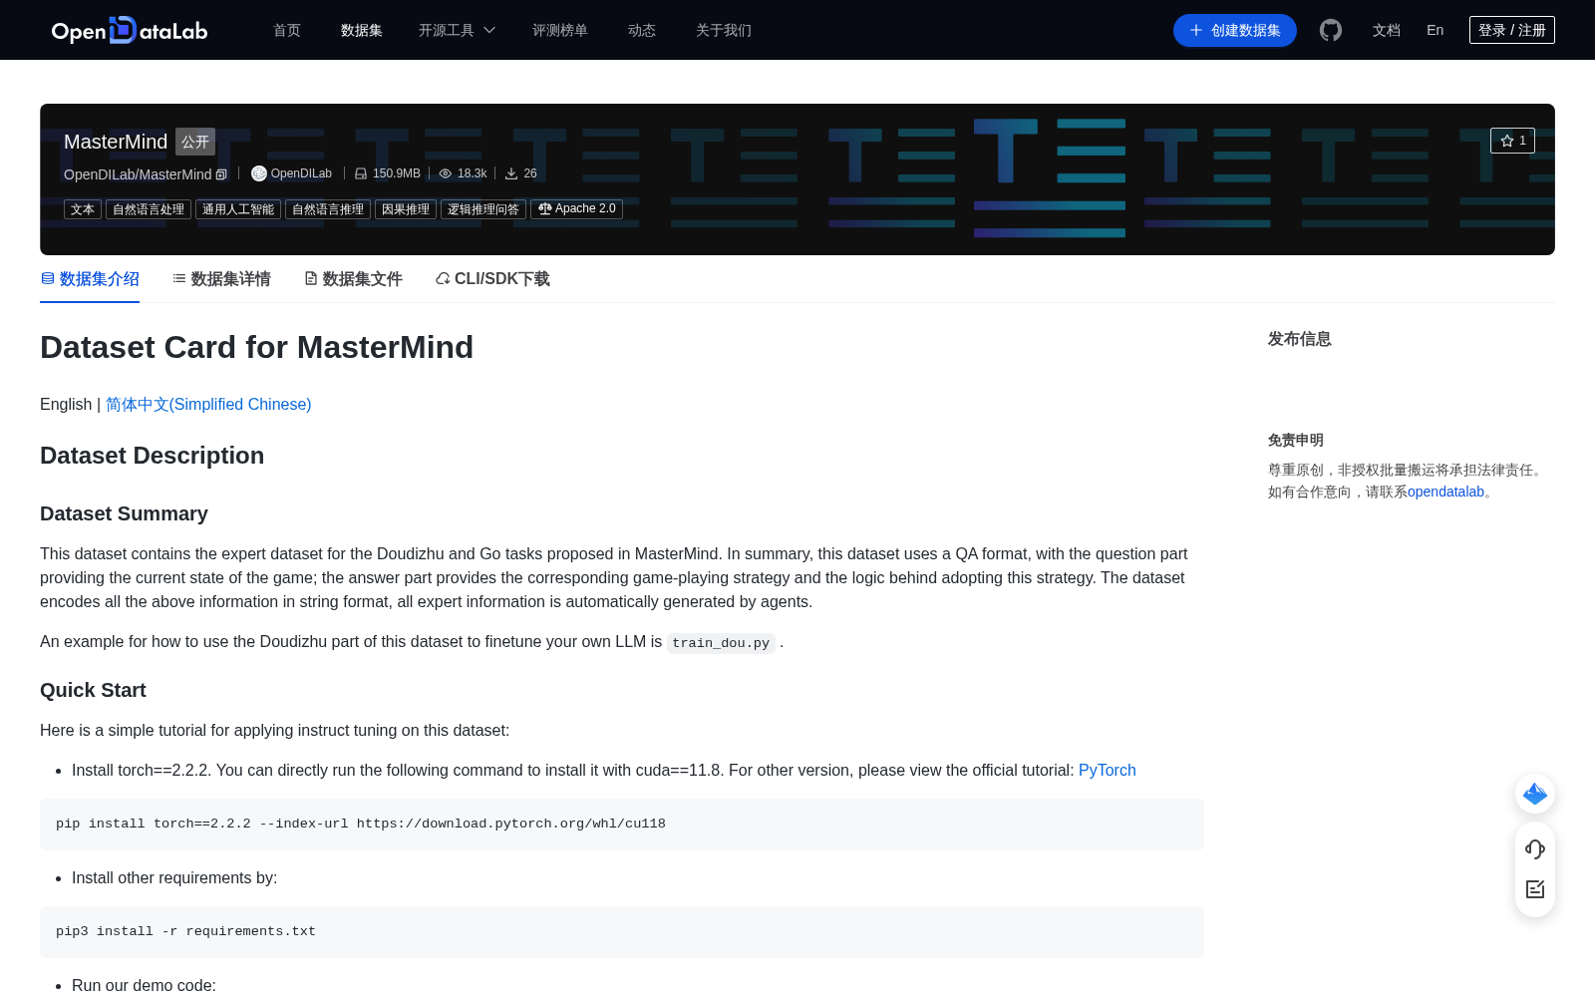The height and width of the screenshot is (997, 1595).
Task: Click the Dataset Summary heading
Action: pos(124,513)
